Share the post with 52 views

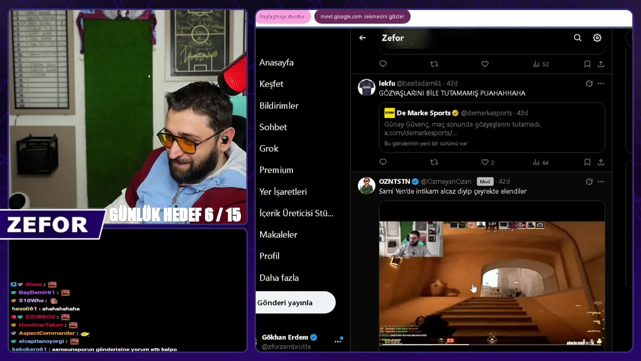tap(601, 64)
